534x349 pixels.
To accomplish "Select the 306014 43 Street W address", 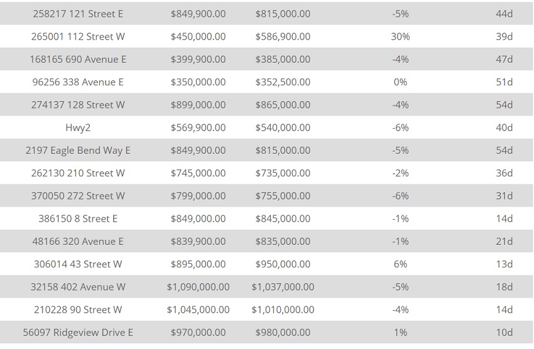I will click(x=78, y=264).
